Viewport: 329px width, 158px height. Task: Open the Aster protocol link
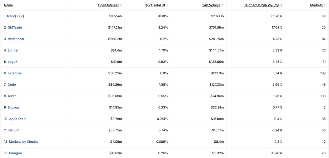(x=12, y=96)
